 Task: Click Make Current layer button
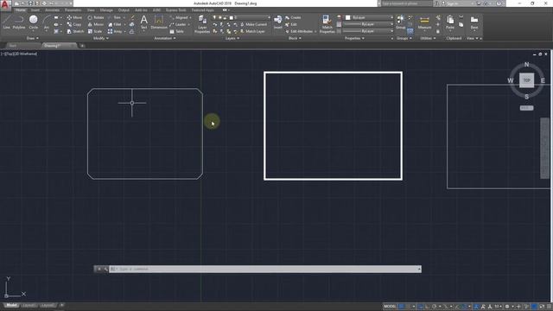tap(254, 24)
